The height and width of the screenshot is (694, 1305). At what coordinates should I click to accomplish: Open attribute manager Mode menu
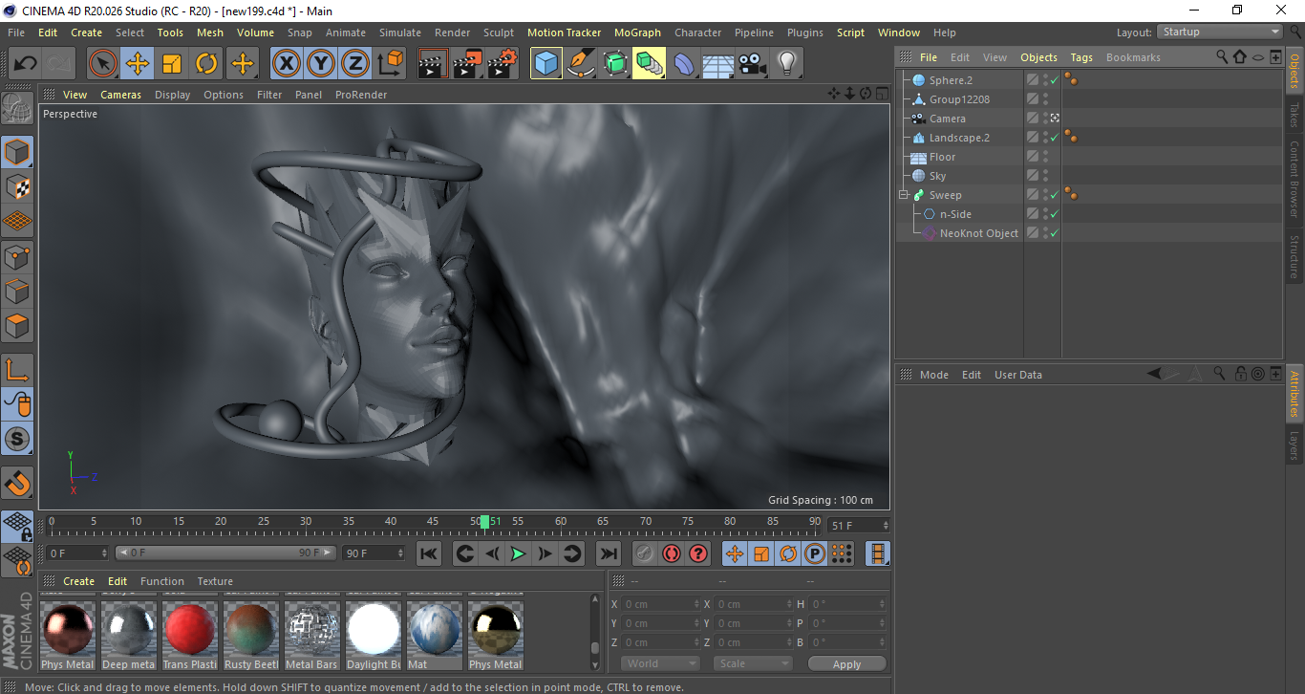tap(933, 375)
